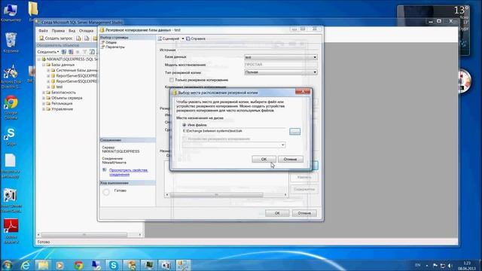
Task: Open the Файл menu in Management Studio
Action: [x=43, y=31]
